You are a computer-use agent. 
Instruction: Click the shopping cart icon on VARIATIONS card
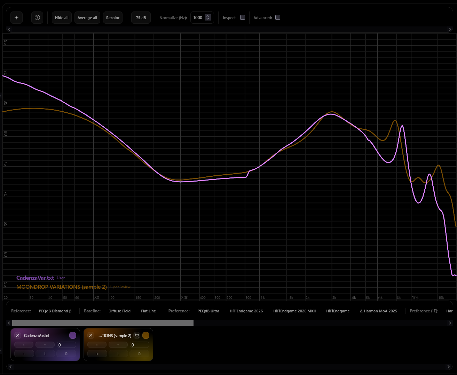tap(137, 336)
